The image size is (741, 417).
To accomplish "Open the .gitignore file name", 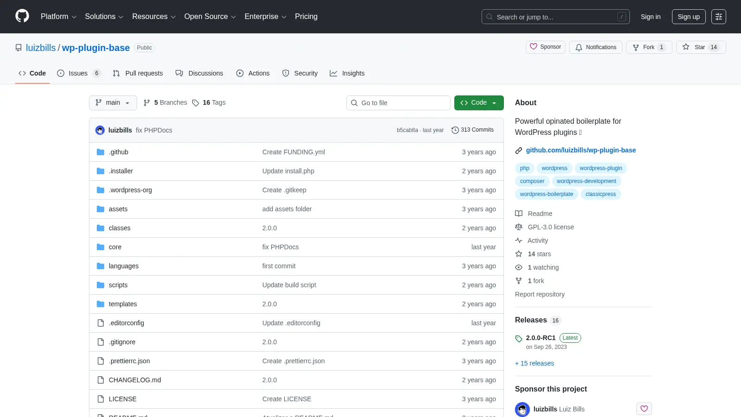I will tap(122, 342).
